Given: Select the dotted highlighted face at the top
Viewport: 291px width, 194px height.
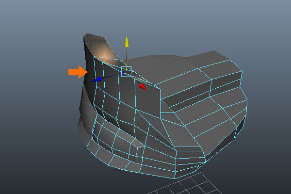Looking at the screenshot, I should (100, 45).
